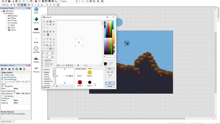Adjust the zoom slider in picture editor
The height and width of the screenshot is (124, 220).
tap(48, 35)
